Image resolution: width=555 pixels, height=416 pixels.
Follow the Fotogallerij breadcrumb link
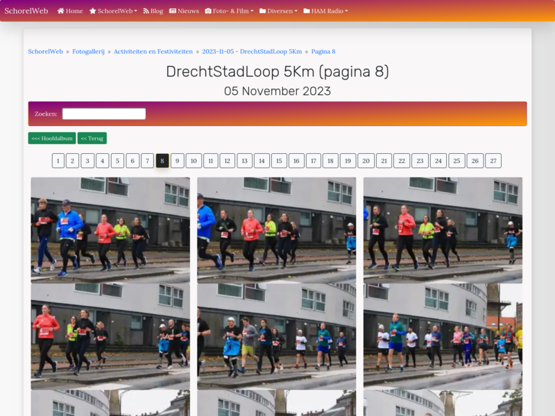tap(89, 51)
